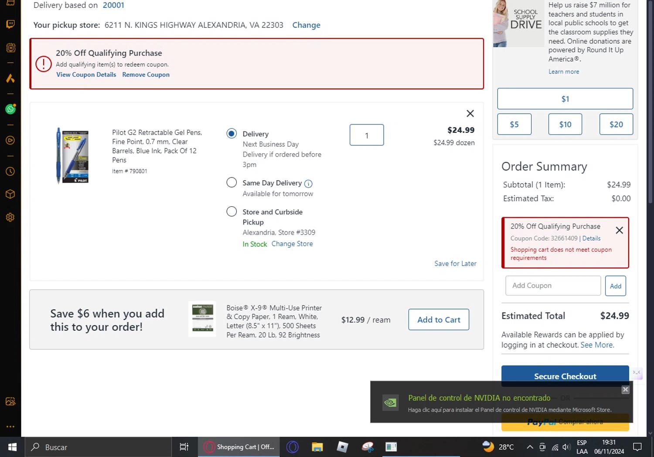
Task: Open browsing History clock icon
Action: (10, 171)
